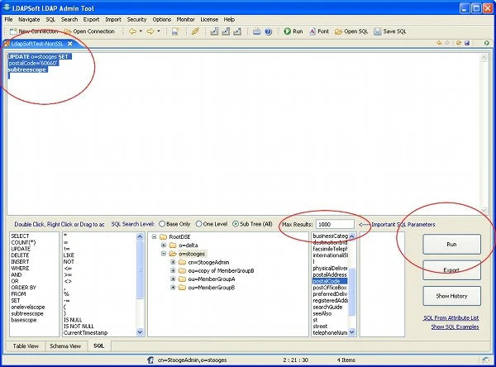Click the Show History button
Image resolution: width=496 pixels, height=367 pixels.
point(451,296)
